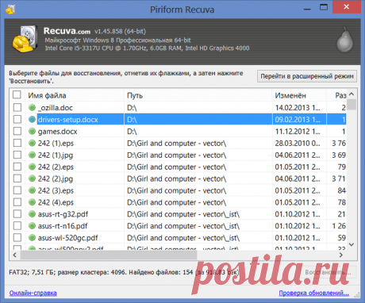Click the green status dot for 242 (1).jpg

point(32,155)
